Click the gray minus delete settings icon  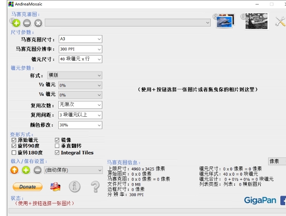37,170
